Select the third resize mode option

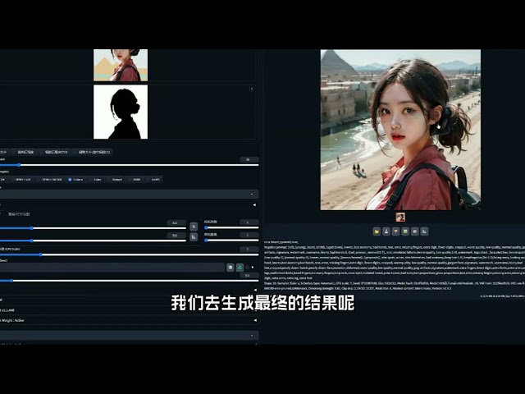(54, 152)
